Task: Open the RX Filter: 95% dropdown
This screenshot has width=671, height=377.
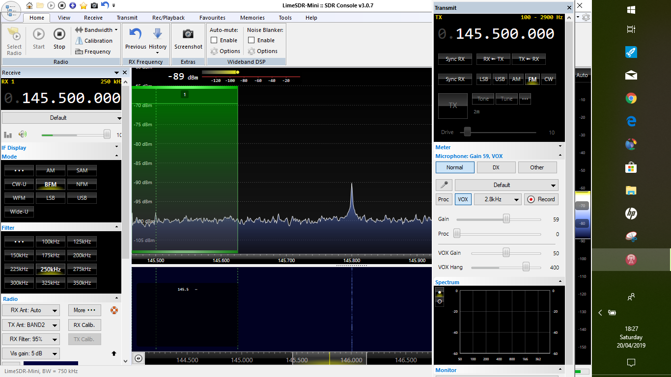Action: coord(30,339)
